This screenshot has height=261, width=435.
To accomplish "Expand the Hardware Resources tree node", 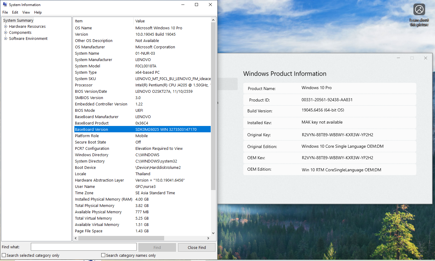I will point(5,27).
